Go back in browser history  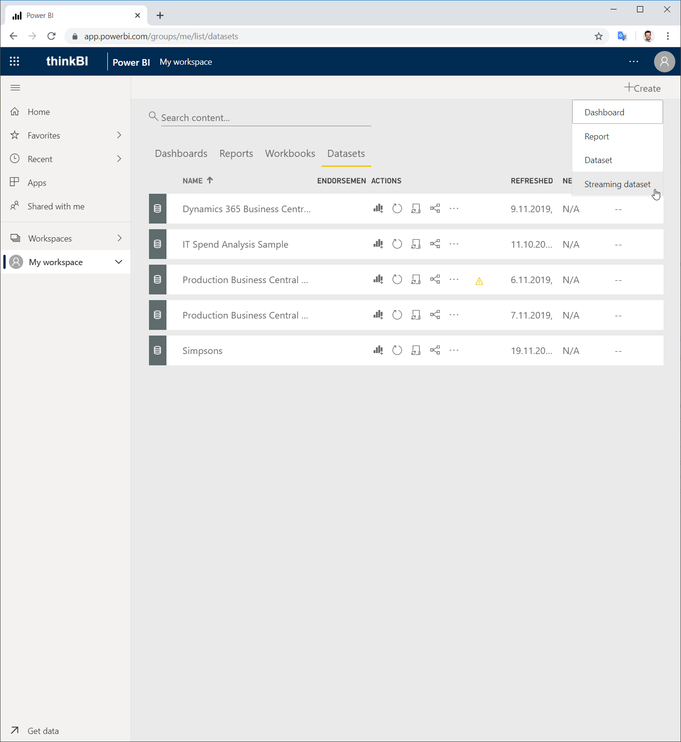click(x=13, y=36)
